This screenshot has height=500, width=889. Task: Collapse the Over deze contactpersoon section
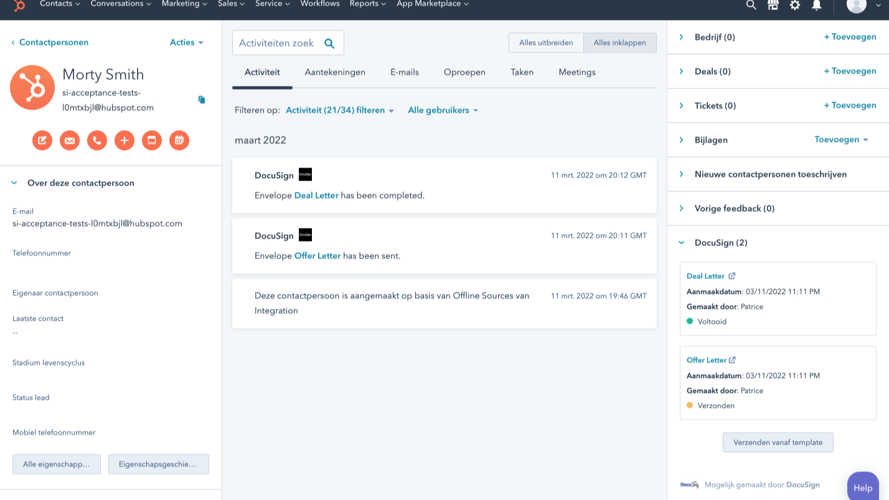click(x=14, y=182)
